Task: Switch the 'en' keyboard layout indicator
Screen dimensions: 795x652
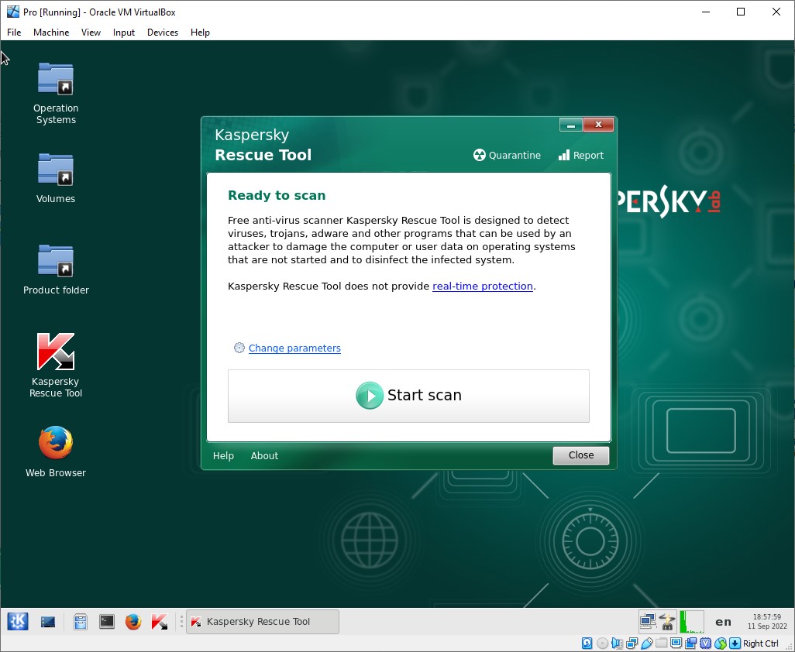Action: [723, 622]
